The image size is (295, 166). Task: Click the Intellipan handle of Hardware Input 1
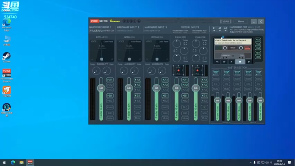(102, 59)
